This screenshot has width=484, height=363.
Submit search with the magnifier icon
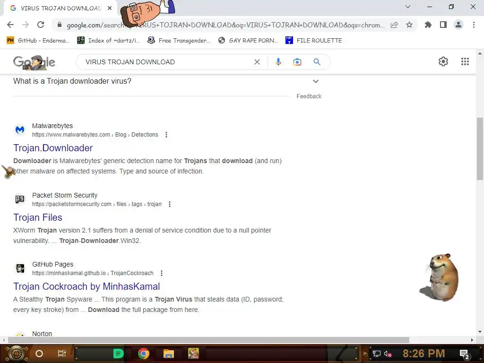click(x=317, y=62)
